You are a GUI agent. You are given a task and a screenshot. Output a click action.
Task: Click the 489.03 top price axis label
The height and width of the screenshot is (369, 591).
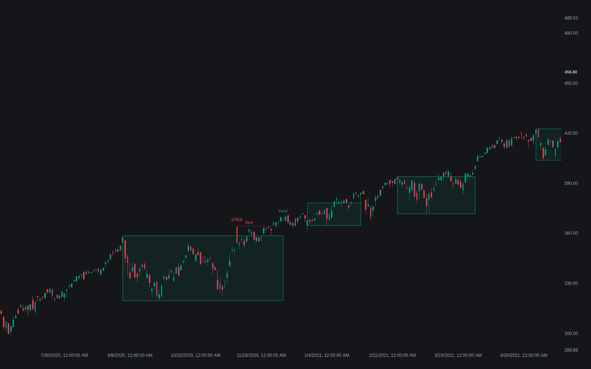click(x=571, y=18)
